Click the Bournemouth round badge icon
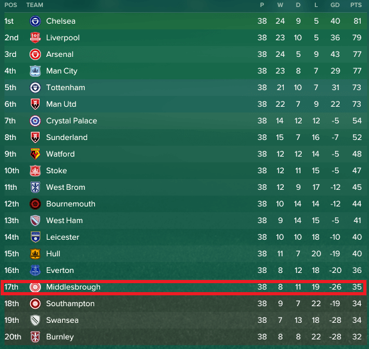Screen dimensions: 369x349 (35, 204)
